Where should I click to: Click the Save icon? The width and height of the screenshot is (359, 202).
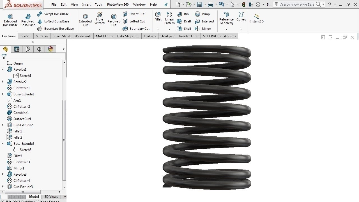coord(200,4)
